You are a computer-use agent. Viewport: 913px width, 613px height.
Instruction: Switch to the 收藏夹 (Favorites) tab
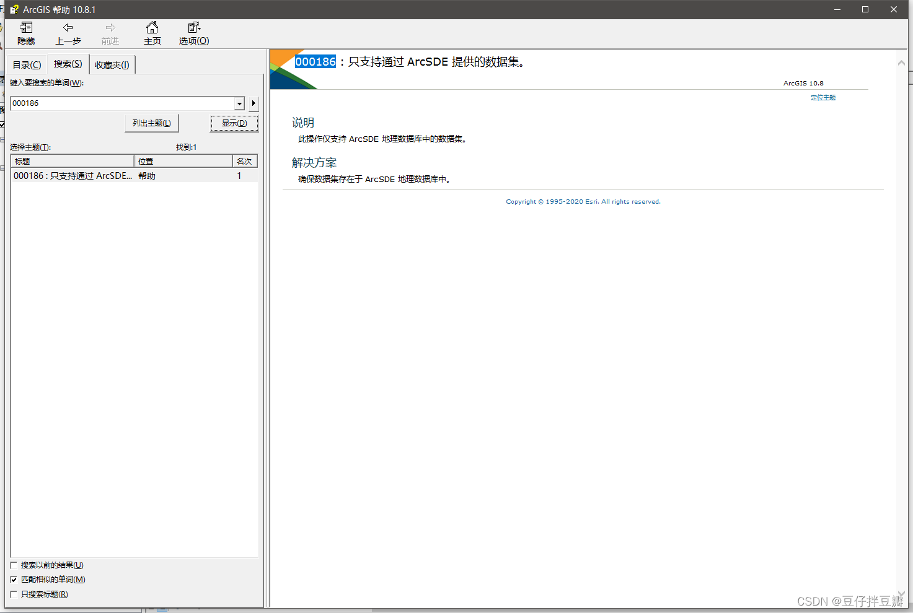click(112, 64)
